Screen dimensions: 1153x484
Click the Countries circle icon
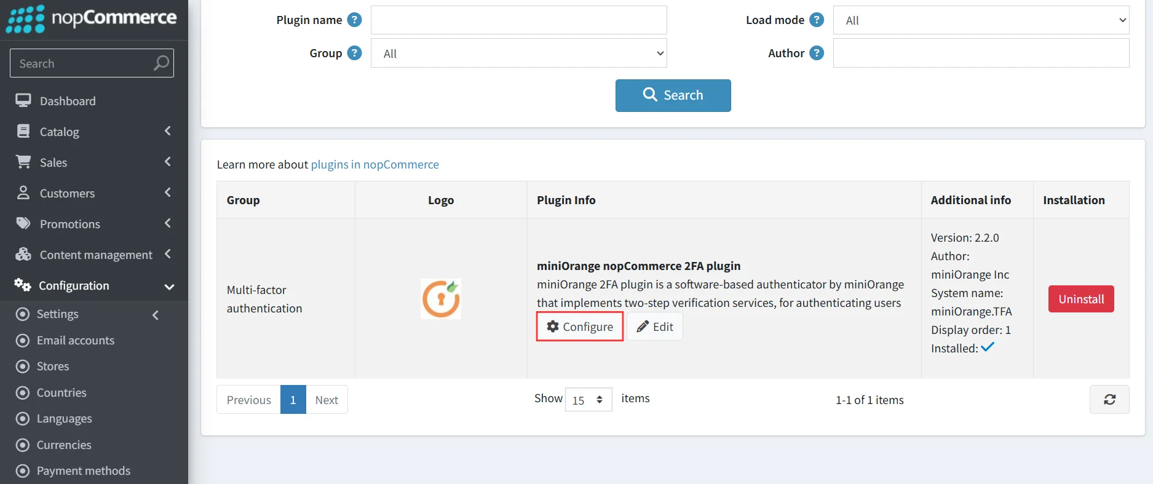pyautogui.click(x=23, y=392)
